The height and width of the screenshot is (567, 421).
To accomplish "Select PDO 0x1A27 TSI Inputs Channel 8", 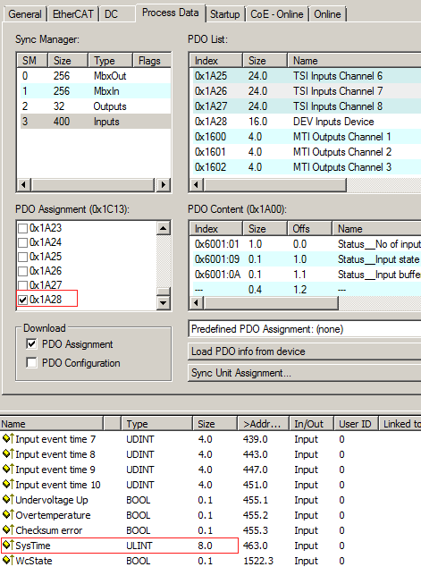I will tap(306, 106).
